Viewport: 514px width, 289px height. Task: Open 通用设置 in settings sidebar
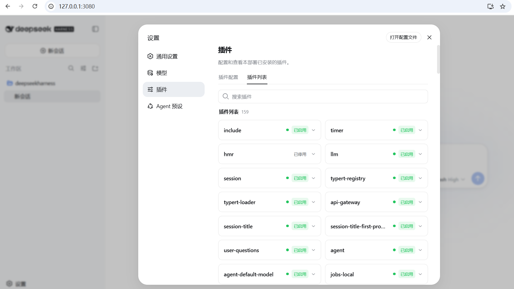click(174, 56)
